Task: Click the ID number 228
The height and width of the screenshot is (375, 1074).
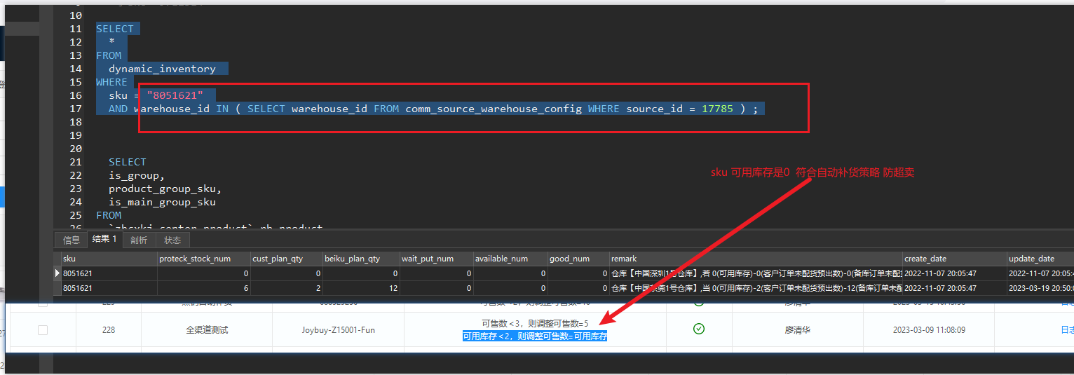Action: [x=108, y=329]
